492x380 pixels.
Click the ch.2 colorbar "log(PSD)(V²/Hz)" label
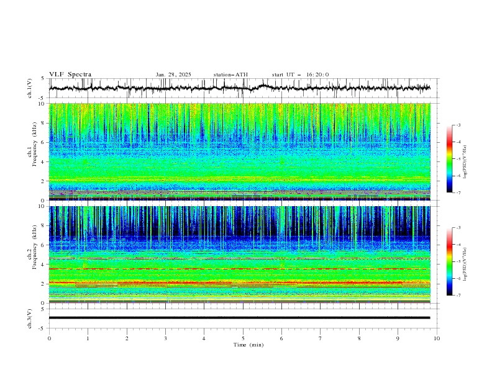click(x=466, y=264)
